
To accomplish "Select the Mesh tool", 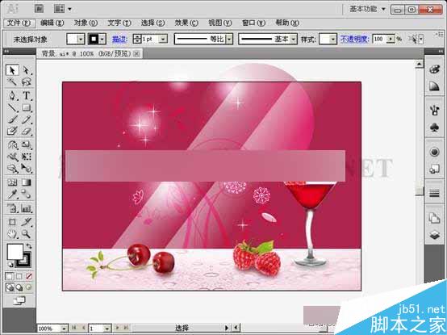I will (12, 182).
